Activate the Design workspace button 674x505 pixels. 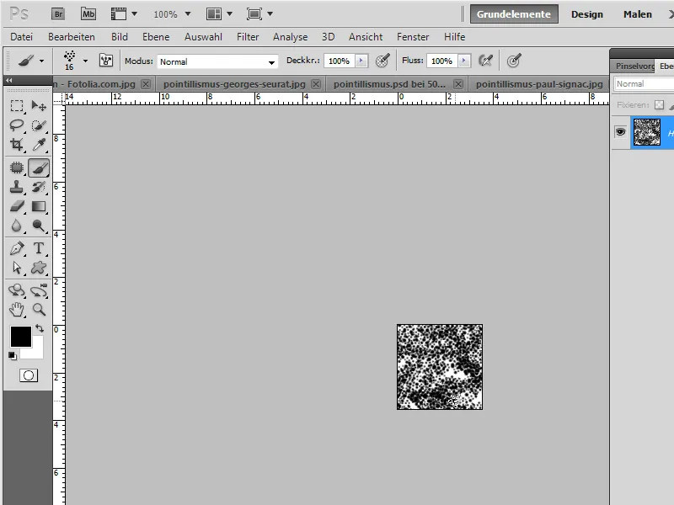(x=587, y=13)
